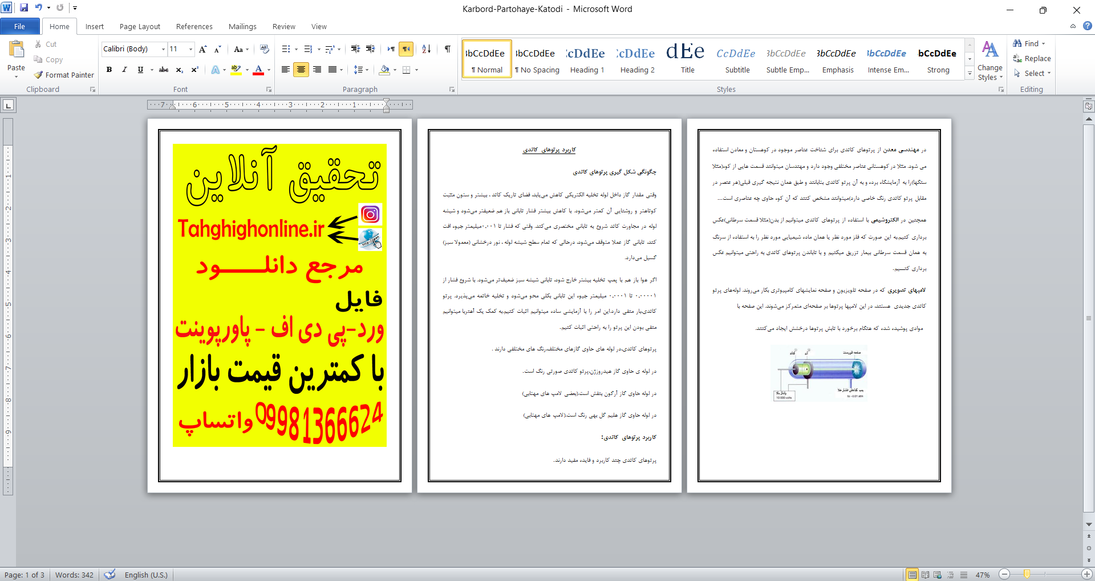Clear formatting with the eraser icon

pyautogui.click(x=264, y=49)
